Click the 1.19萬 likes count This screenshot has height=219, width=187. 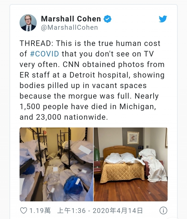pyautogui.click(x=40, y=211)
